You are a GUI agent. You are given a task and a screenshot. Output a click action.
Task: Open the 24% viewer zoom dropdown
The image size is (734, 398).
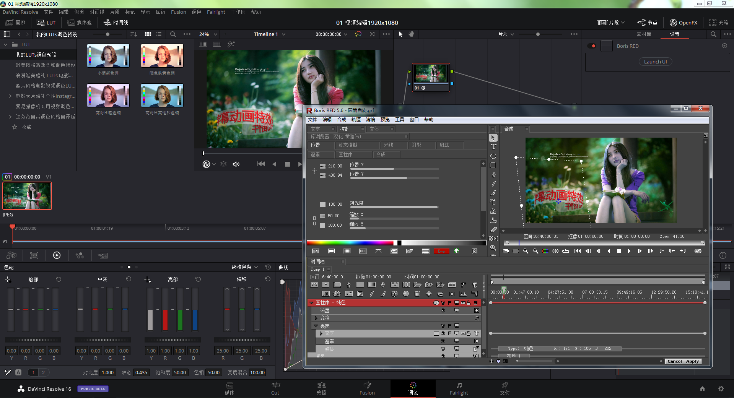(x=208, y=34)
